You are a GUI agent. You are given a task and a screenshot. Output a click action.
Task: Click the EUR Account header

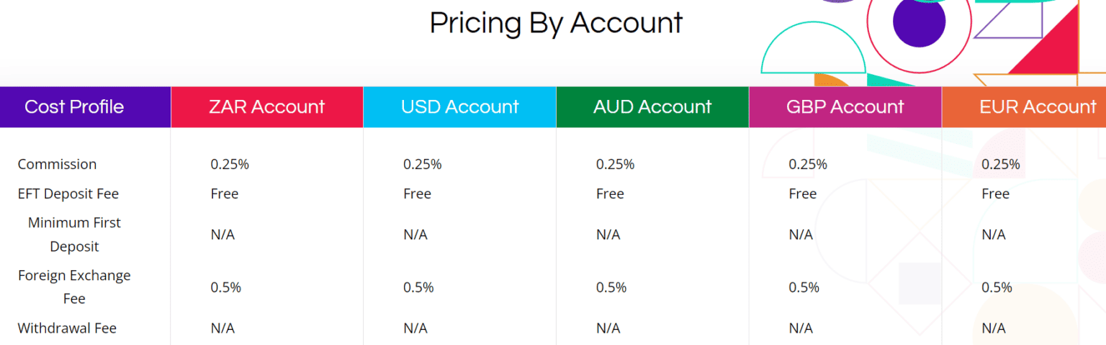click(x=1037, y=107)
